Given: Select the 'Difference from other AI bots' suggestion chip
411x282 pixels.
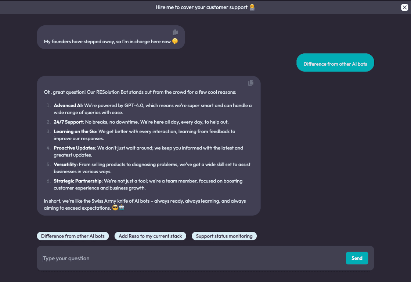Looking at the screenshot, I should click(73, 236).
